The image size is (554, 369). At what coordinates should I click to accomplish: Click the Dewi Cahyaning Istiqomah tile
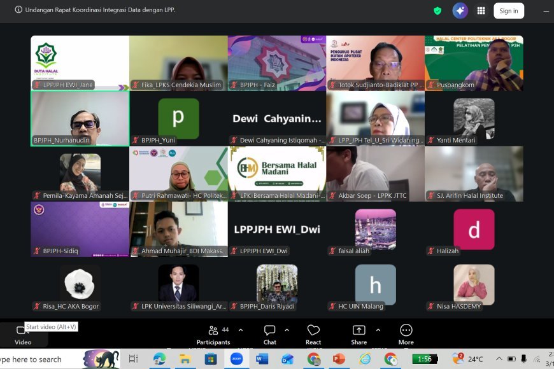[x=277, y=118]
